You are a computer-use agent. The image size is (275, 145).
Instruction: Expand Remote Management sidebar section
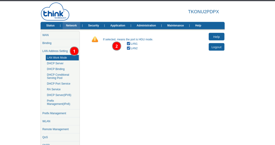pos(55,129)
